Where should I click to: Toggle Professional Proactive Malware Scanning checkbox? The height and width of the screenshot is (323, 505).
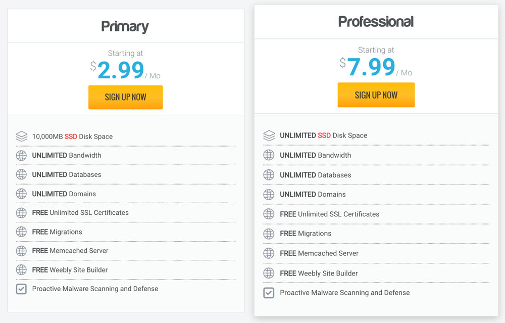pos(269,293)
